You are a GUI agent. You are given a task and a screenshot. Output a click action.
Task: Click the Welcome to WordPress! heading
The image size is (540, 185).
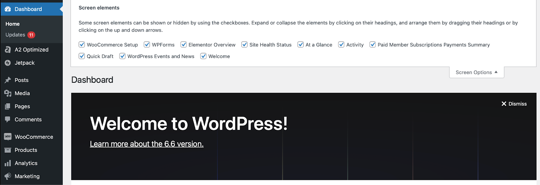point(189,123)
